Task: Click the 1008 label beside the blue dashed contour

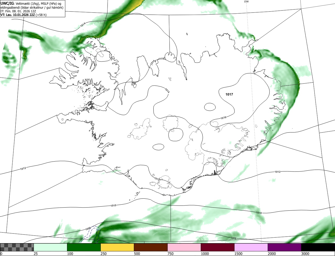Action: click(x=88, y=229)
